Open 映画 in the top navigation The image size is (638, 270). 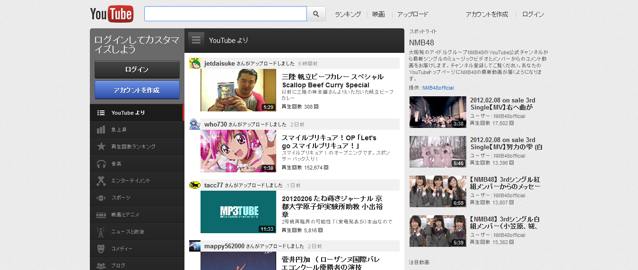(378, 14)
